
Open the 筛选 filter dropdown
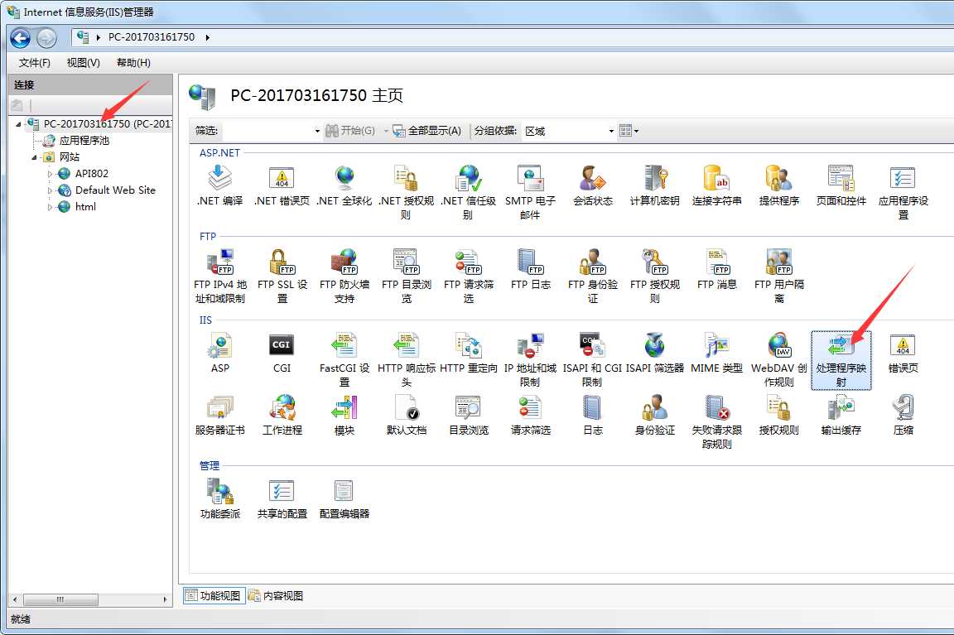pos(317,131)
